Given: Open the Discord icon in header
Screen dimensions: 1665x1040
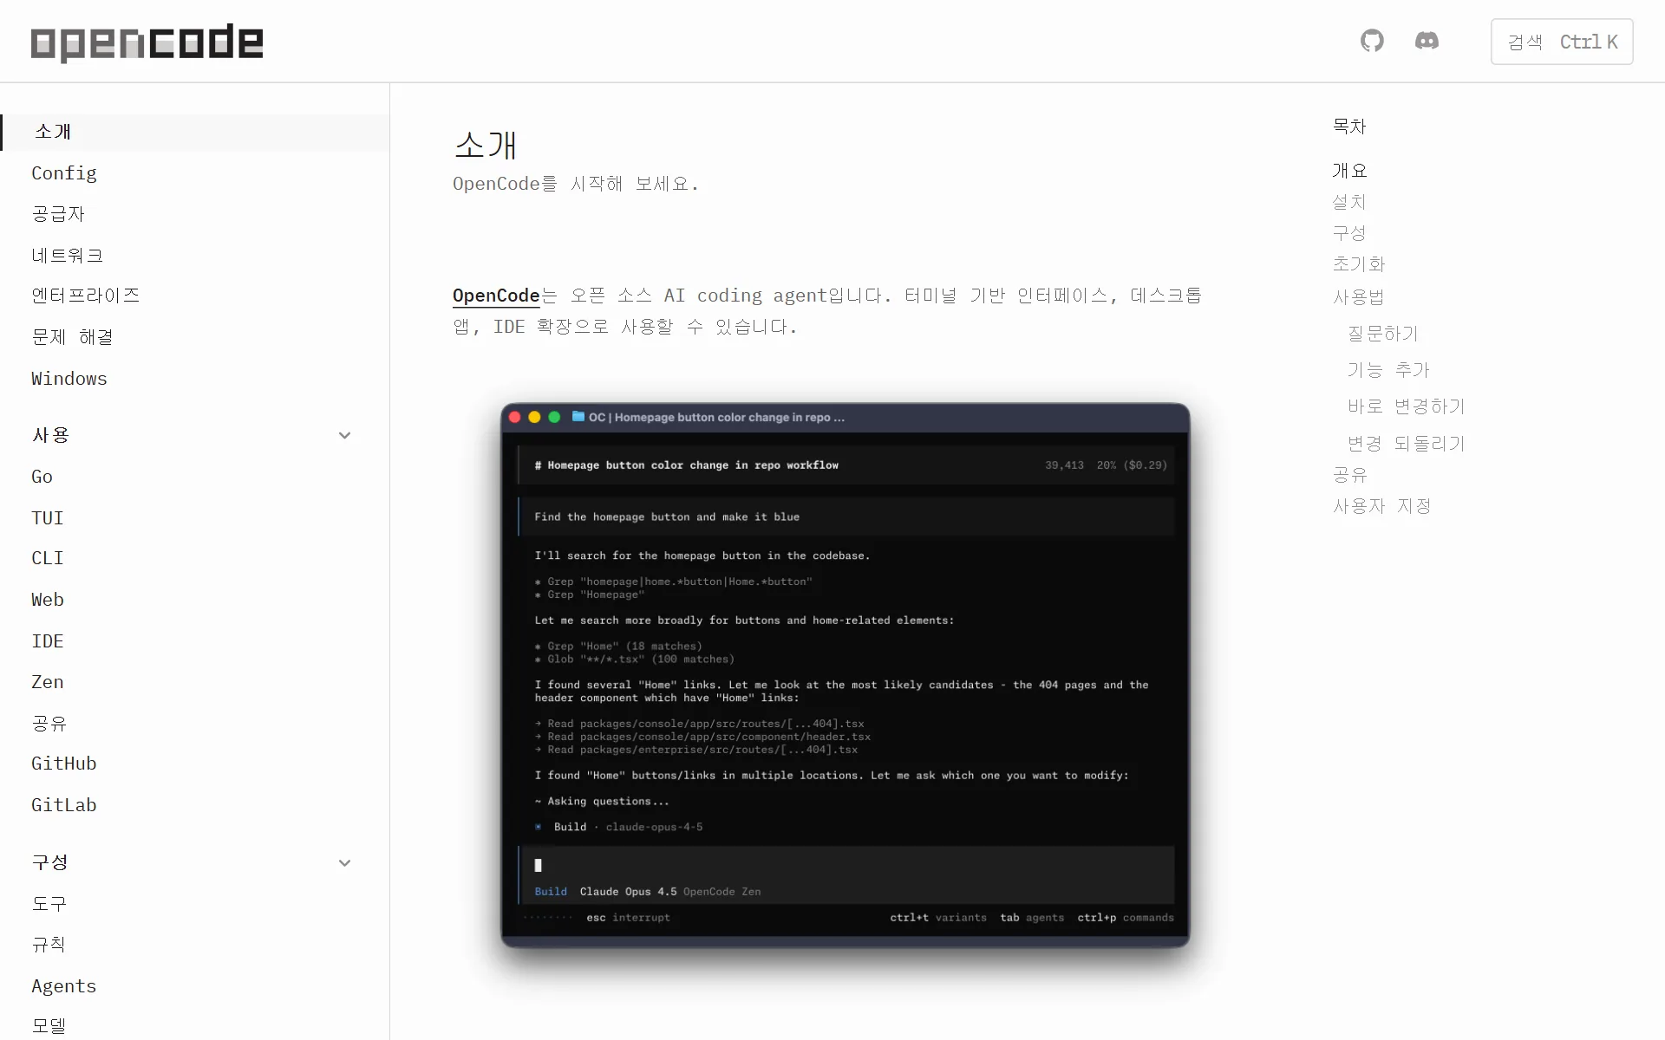Looking at the screenshot, I should [x=1427, y=41].
